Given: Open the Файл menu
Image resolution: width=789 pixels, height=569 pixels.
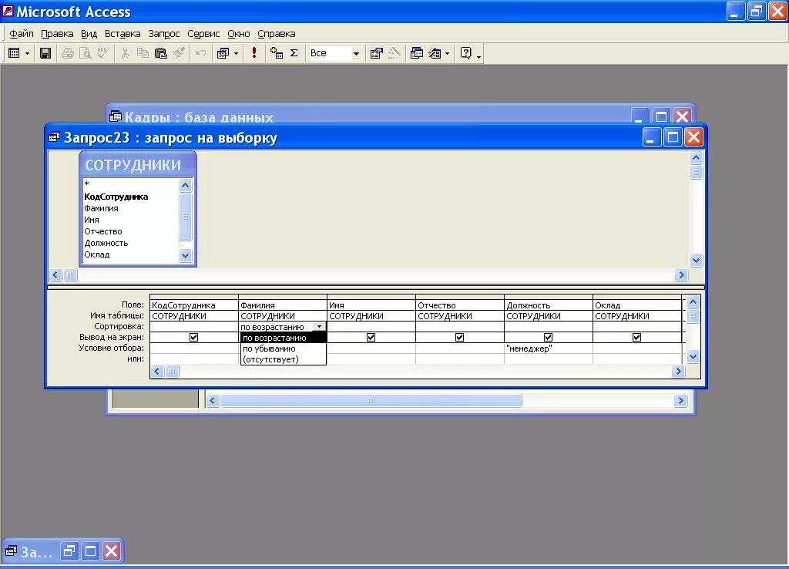Looking at the screenshot, I should (21, 34).
